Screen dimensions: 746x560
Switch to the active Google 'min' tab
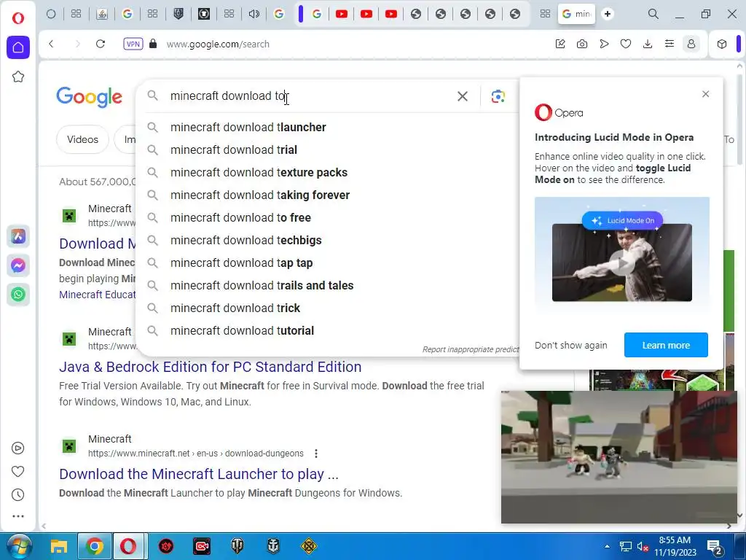[577, 14]
